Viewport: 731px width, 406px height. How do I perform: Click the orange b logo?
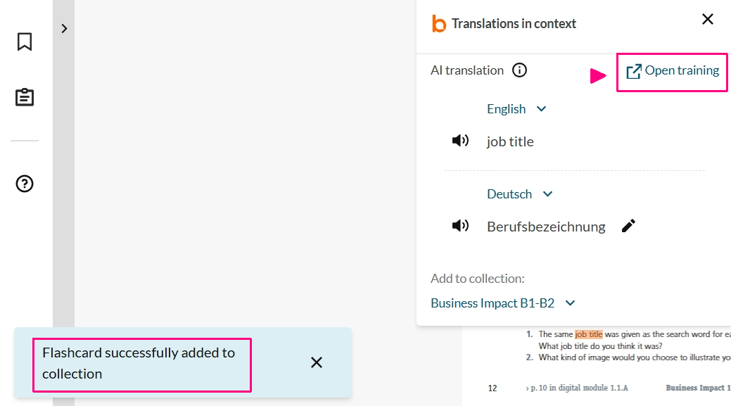[x=439, y=24]
